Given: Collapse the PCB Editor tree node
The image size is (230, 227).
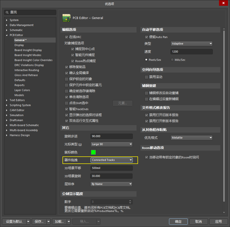Looking at the screenshot, I should [x=7, y=35].
